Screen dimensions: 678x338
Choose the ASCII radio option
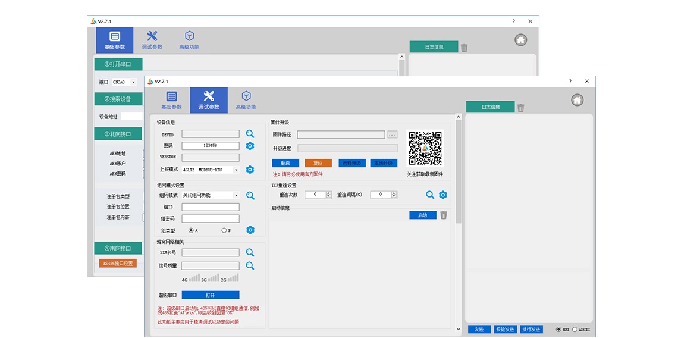575,330
